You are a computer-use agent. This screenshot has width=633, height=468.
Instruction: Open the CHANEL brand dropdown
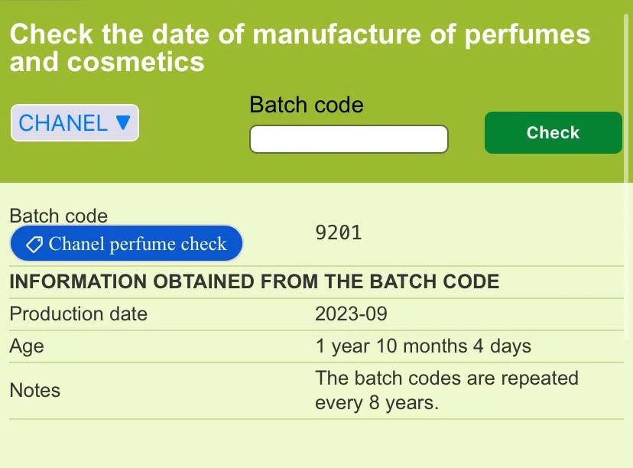point(74,123)
